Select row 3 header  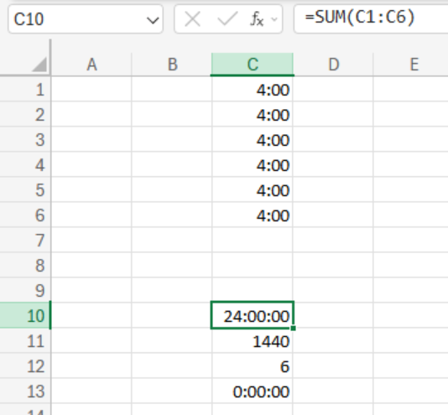[25, 140]
